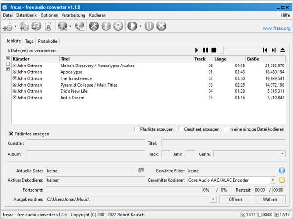Click select-all tracks icon left of joblist
The image size is (293, 219).
point(8,58)
